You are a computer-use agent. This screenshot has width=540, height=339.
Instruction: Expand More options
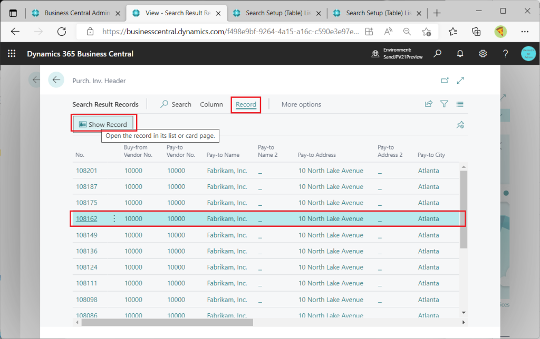(x=301, y=104)
